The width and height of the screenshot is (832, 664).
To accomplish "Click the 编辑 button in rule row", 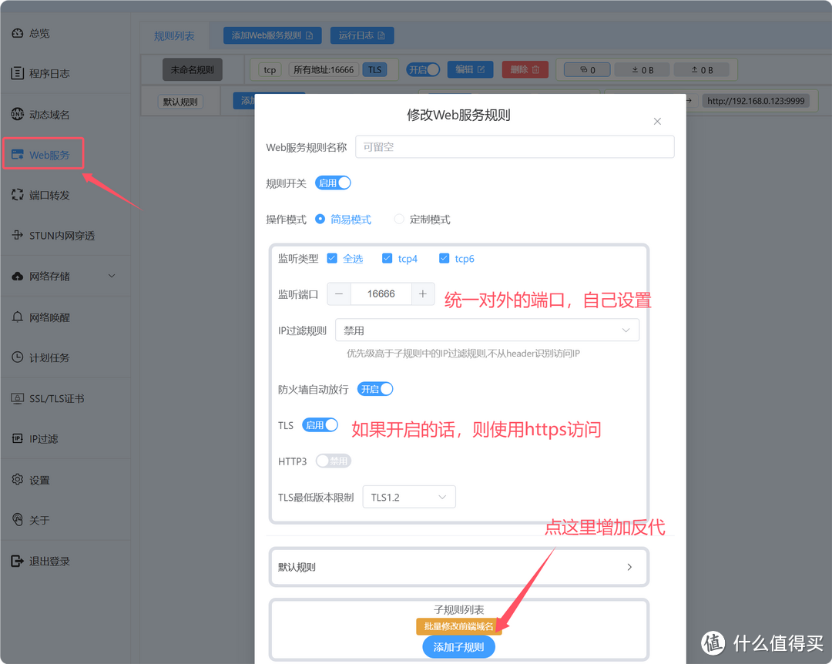I will click(x=470, y=69).
